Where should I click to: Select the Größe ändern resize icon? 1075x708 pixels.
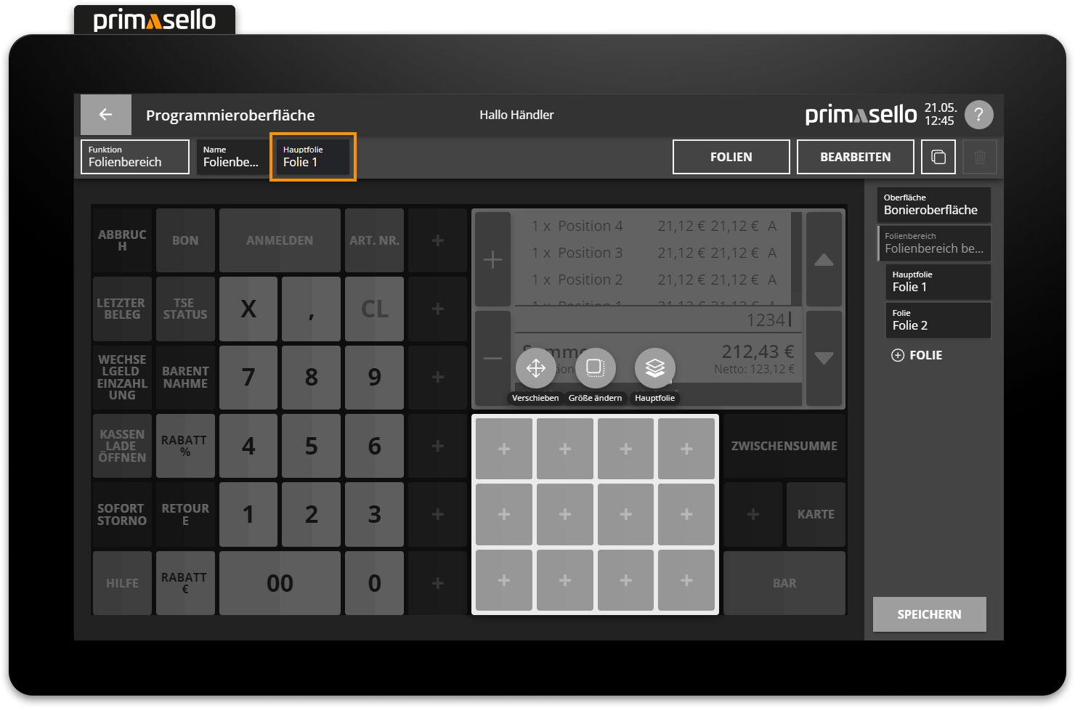(595, 368)
